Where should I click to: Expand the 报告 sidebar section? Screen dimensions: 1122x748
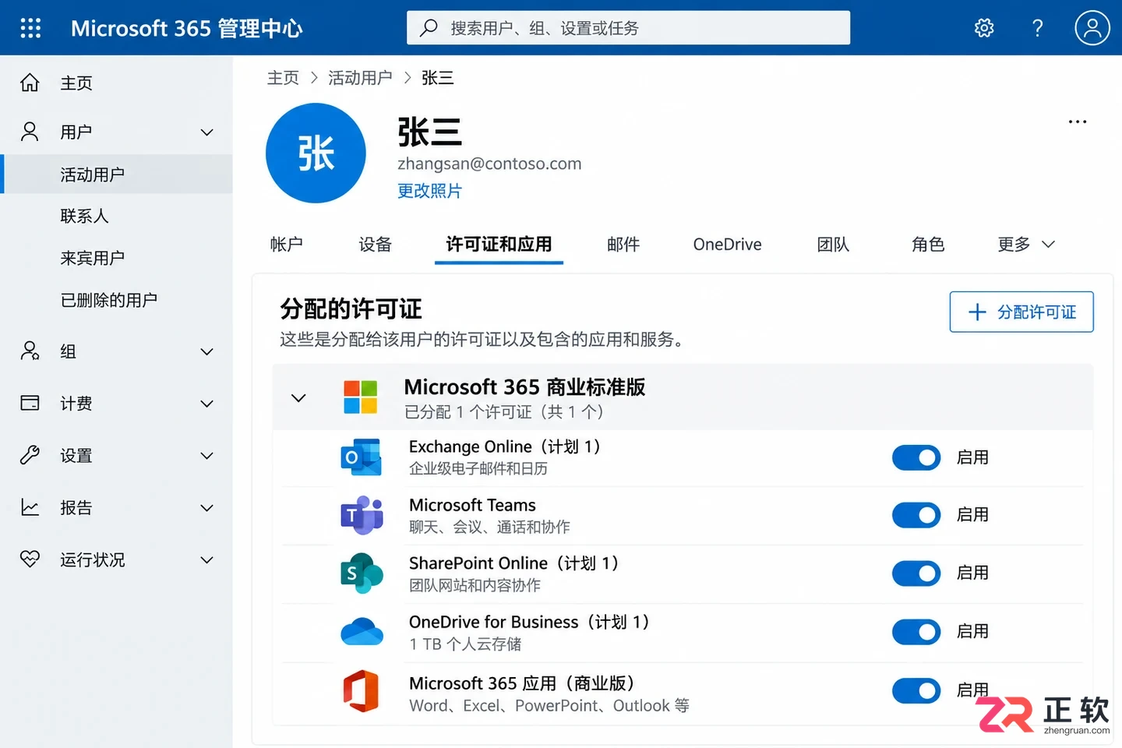pos(206,508)
